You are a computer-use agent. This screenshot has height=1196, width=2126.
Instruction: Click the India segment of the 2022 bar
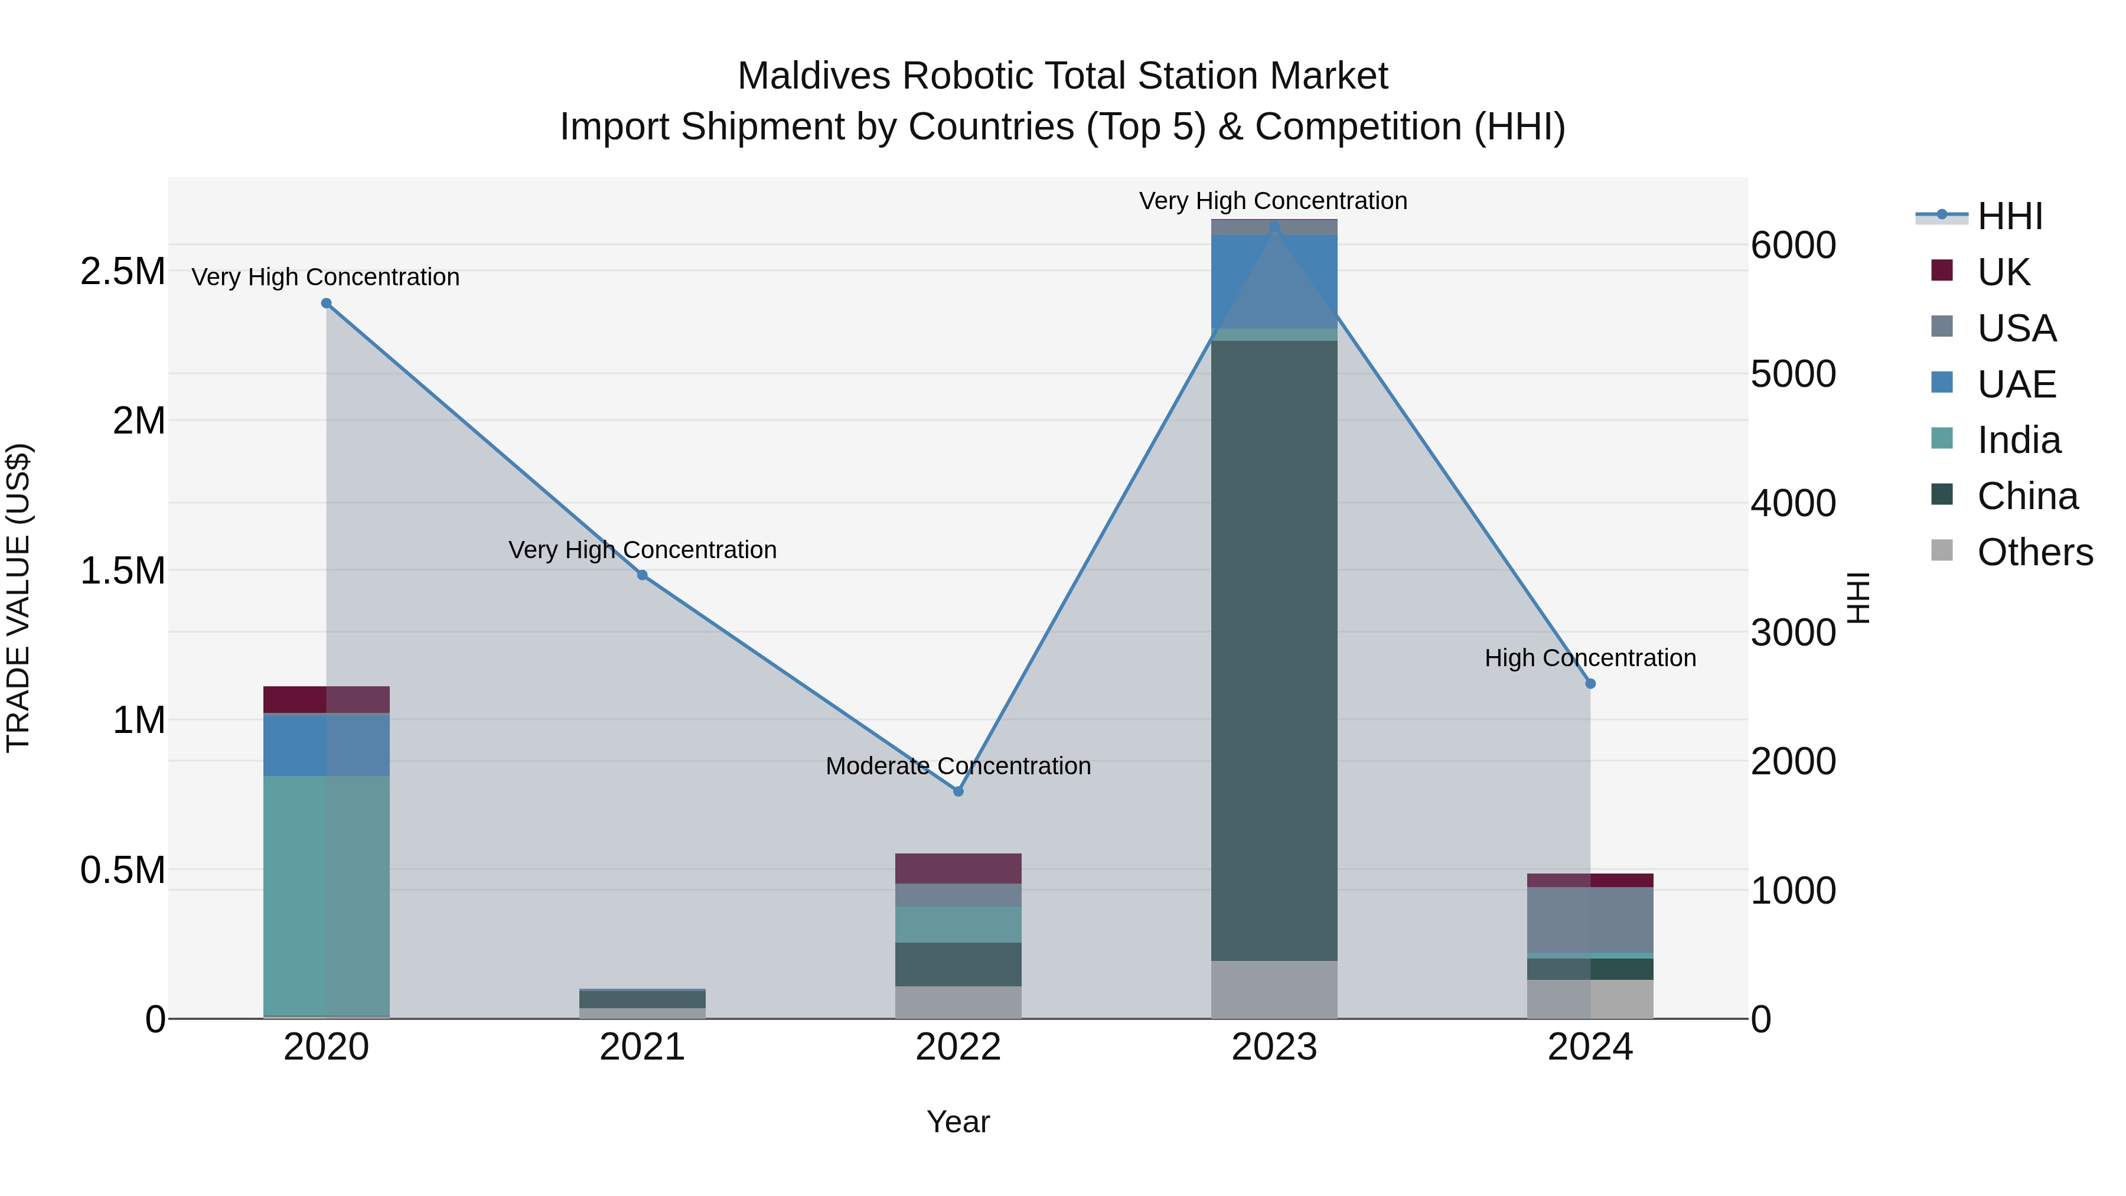coord(958,924)
